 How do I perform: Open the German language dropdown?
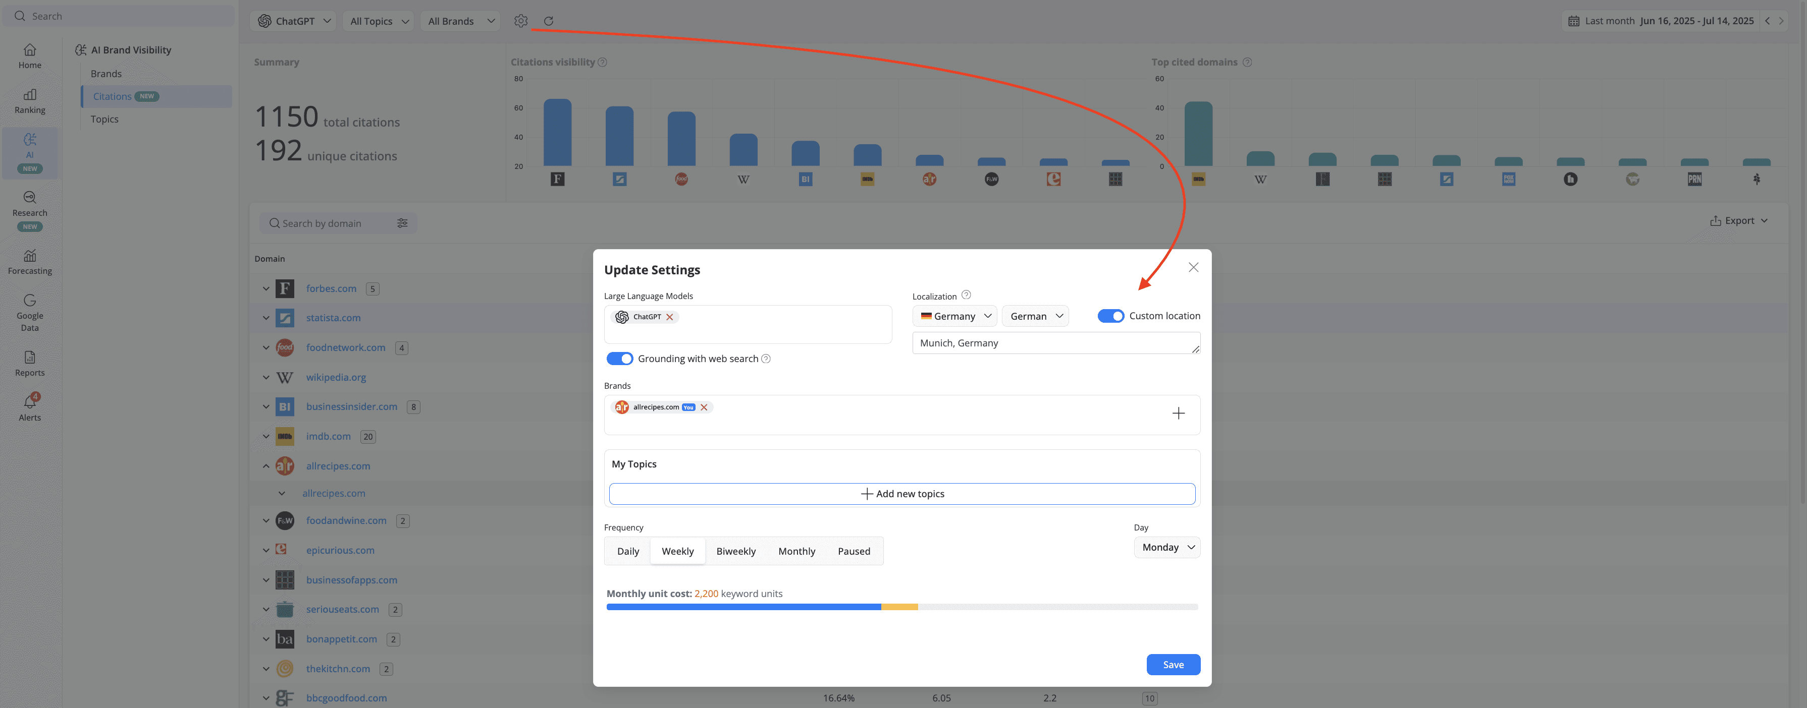click(1035, 316)
